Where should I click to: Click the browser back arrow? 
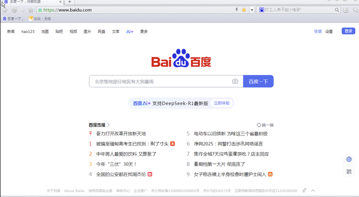(5, 10)
